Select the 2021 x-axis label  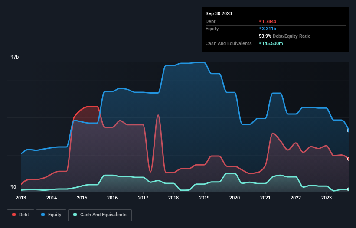point(265,198)
